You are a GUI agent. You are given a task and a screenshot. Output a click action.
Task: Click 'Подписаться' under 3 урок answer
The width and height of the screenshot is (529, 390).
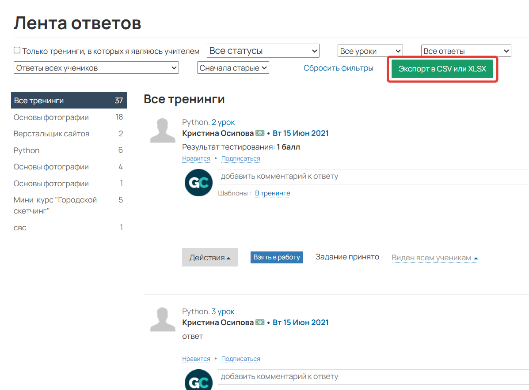(241, 359)
